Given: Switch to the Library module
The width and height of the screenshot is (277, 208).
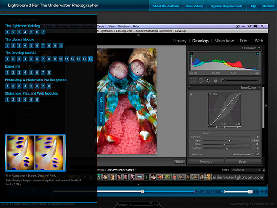Looking at the screenshot, I should coord(180,41).
